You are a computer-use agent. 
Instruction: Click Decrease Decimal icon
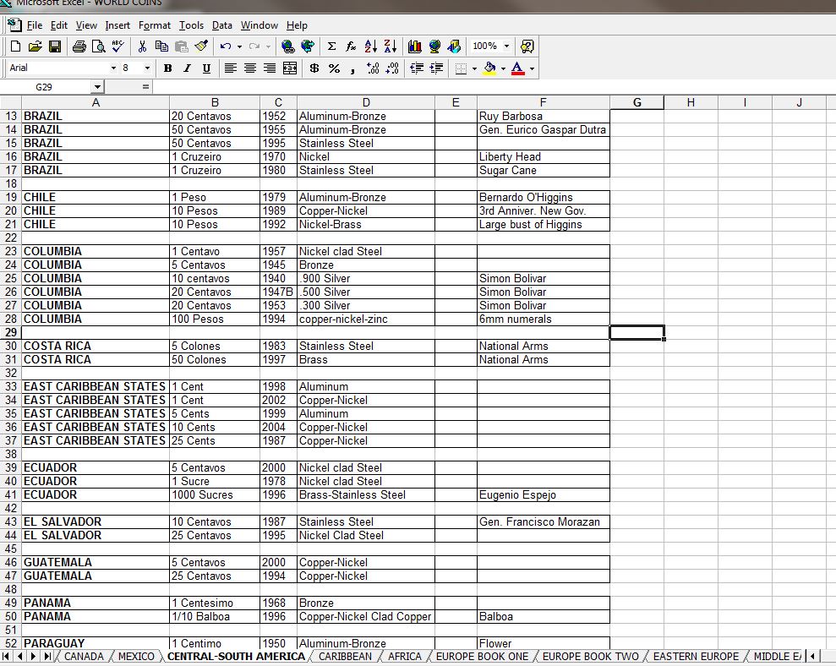[392, 68]
